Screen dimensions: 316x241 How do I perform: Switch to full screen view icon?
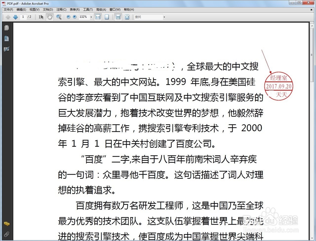click(x=127, y=17)
